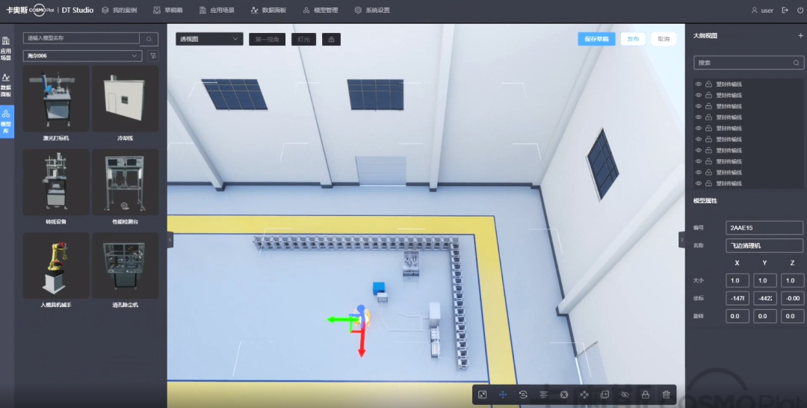Click the power logout icon at top right
807x408 pixels.
pyautogui.click(x=800, y=10)
